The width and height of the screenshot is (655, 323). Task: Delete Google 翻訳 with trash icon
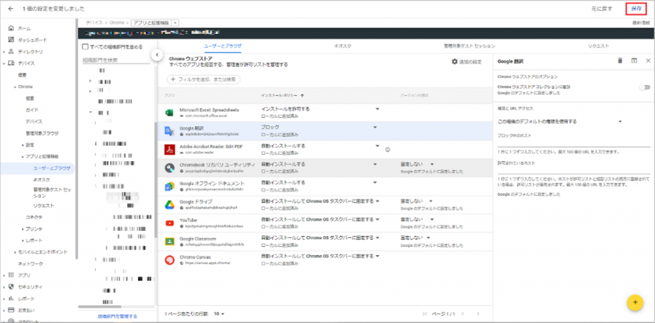[620, 61]
